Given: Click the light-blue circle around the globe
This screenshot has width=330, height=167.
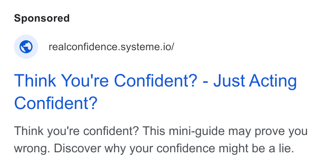Looking at the screenshot, I should coord(26,47).
